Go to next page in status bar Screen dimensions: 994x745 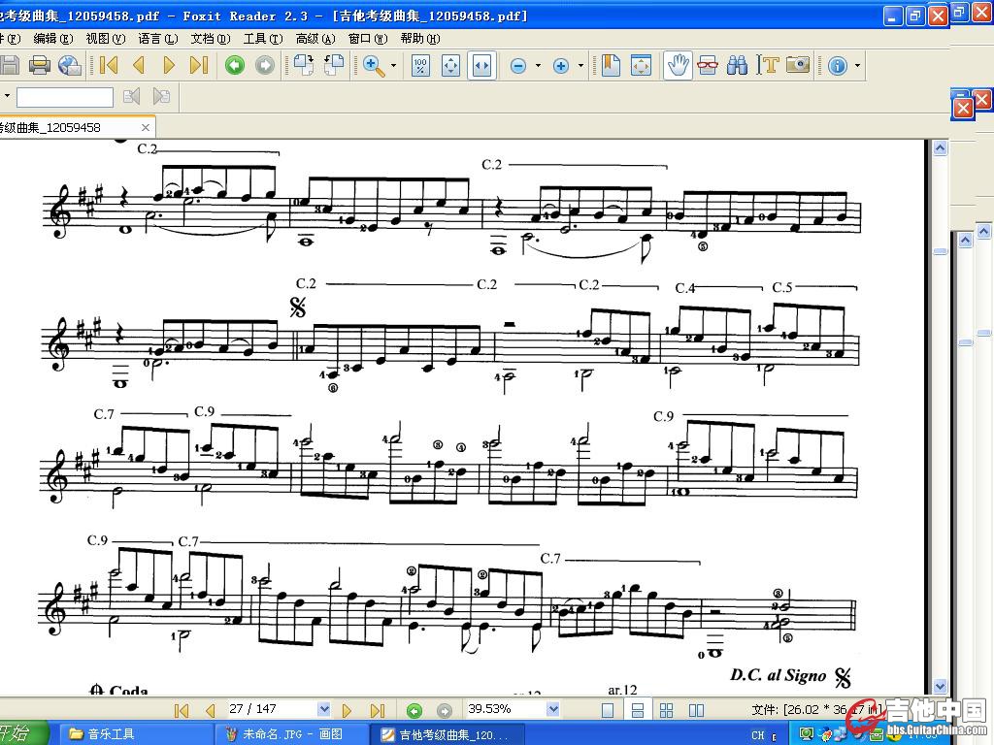coord(347,710)
